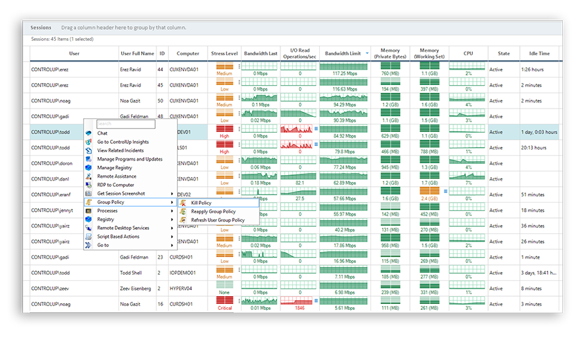The width and height of the screenshot is (585, 339).
Task: Select the Manage Programs and Updates icon
Action: point(89,159)
